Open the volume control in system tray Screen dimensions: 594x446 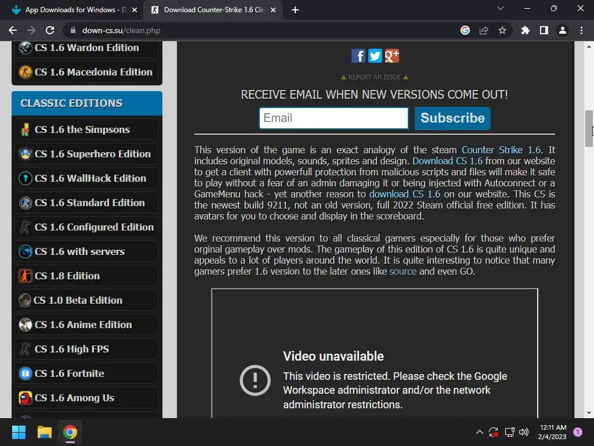coord(524,432)
